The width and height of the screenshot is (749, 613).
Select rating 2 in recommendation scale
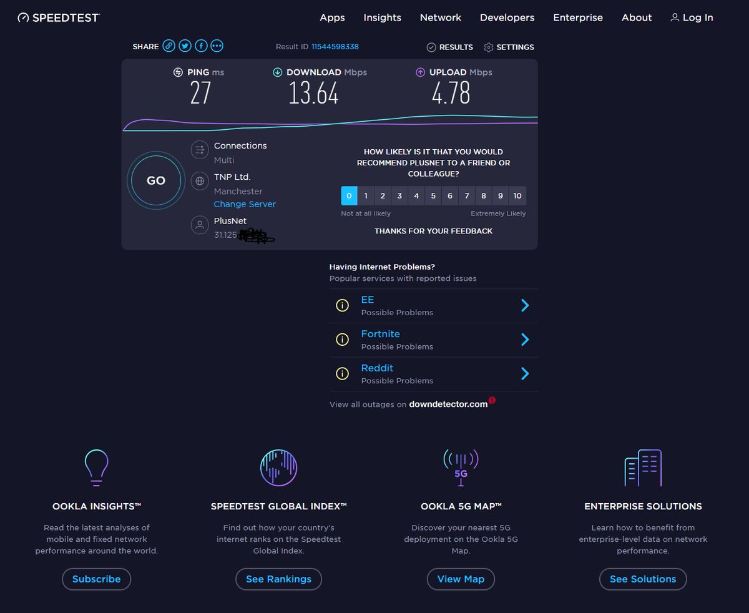pos(383,196)
